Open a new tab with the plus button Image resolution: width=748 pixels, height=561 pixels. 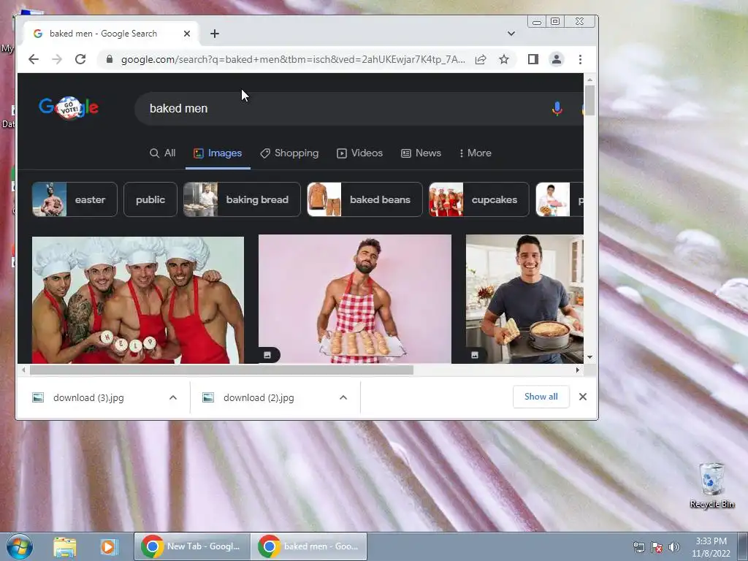pos(215,34)
